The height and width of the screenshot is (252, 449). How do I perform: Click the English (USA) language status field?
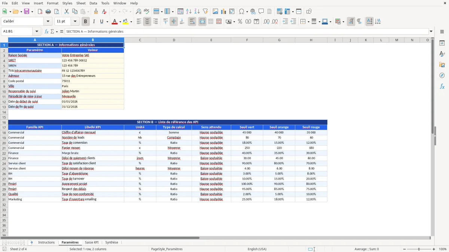pos(257,249)
